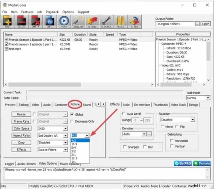Click the START transcoding icon
This screenshot has height=189, width=214.
pyautogui.click(x=135, y=22)
